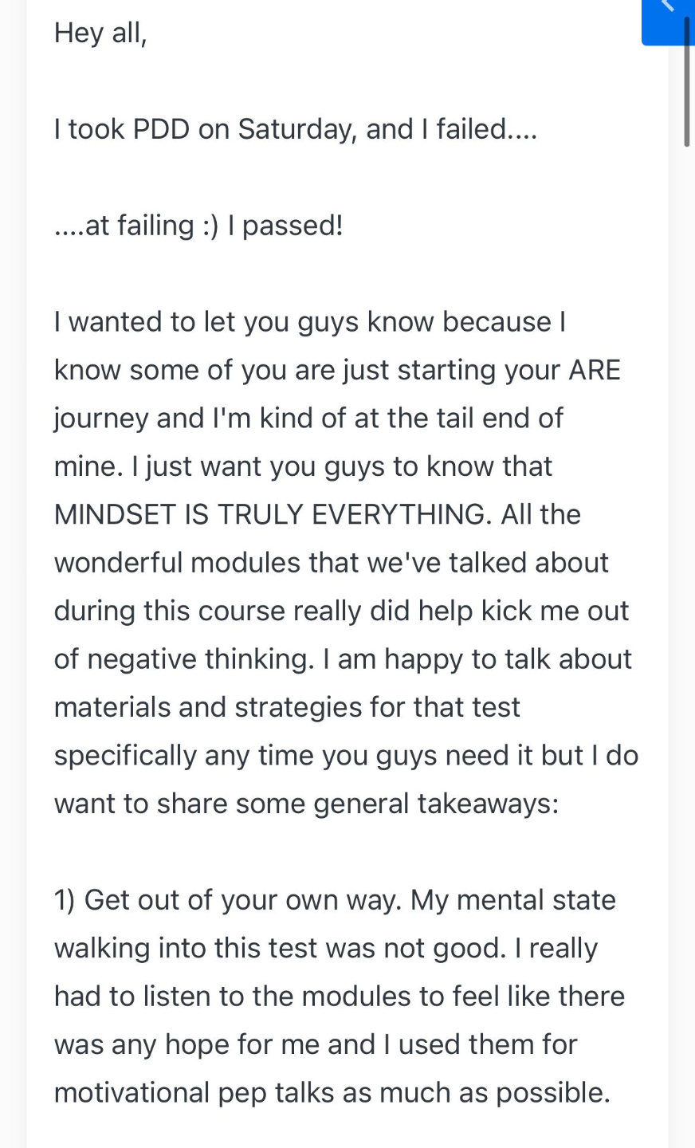Click the words 'I passed!'
This screenshot has width=695, height=1148.
click(285, 226)
